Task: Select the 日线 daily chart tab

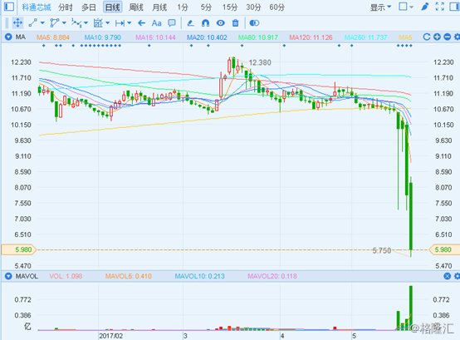Action: tap(113, 7)
